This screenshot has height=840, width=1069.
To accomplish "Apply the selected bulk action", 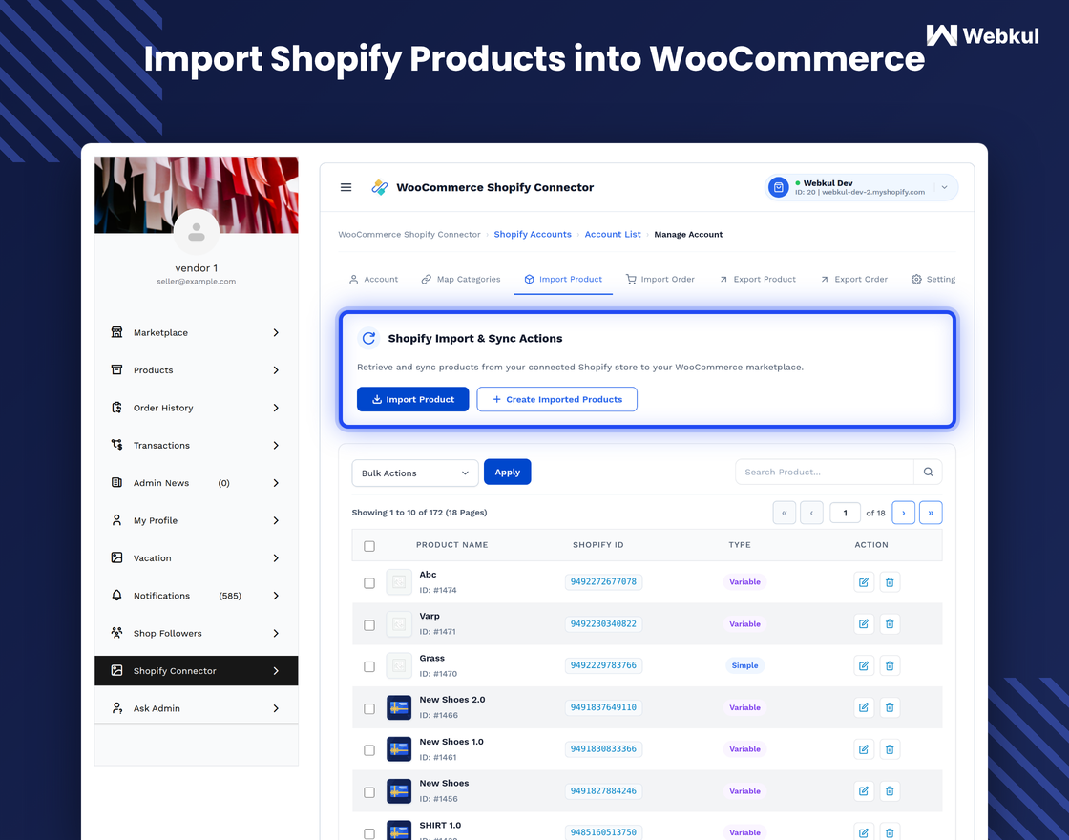I will pyautogui.click(x=507, y=472).
